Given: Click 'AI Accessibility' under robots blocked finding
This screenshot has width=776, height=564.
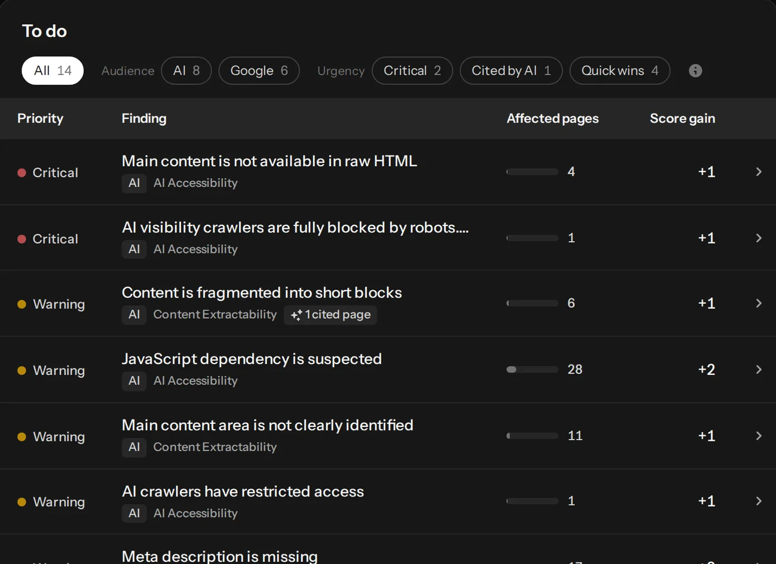Looking at the screenshot, I should click(x=196, y=249).
